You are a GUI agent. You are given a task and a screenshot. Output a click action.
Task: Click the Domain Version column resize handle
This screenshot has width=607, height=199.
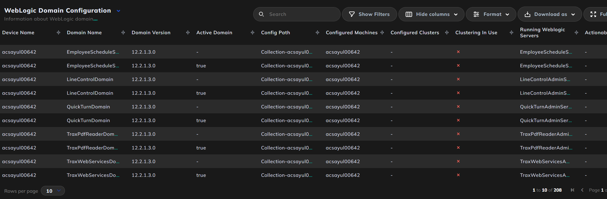(188, 33)
